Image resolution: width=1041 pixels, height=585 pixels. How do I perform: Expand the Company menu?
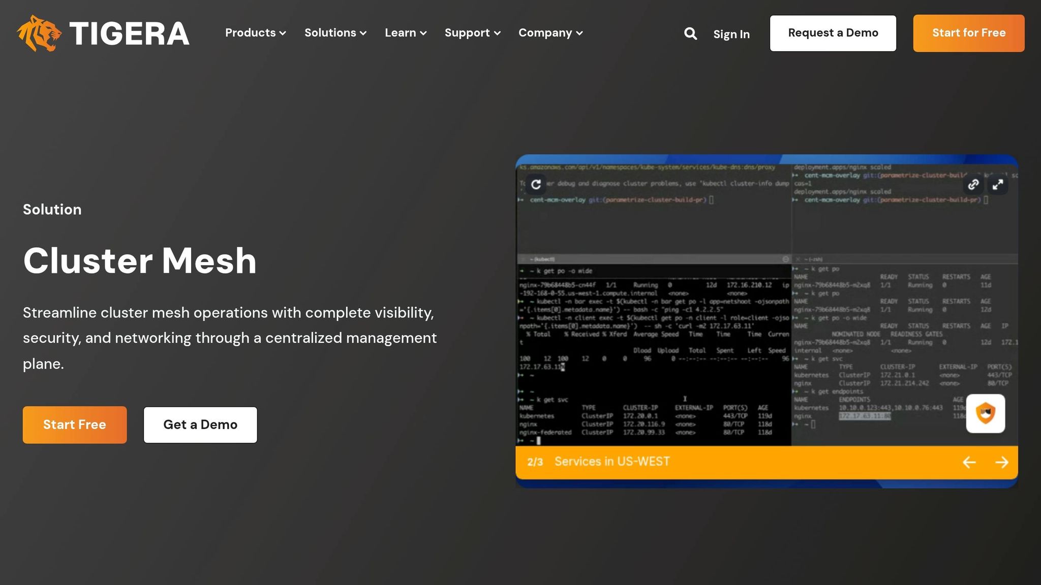tap(550, 33)
